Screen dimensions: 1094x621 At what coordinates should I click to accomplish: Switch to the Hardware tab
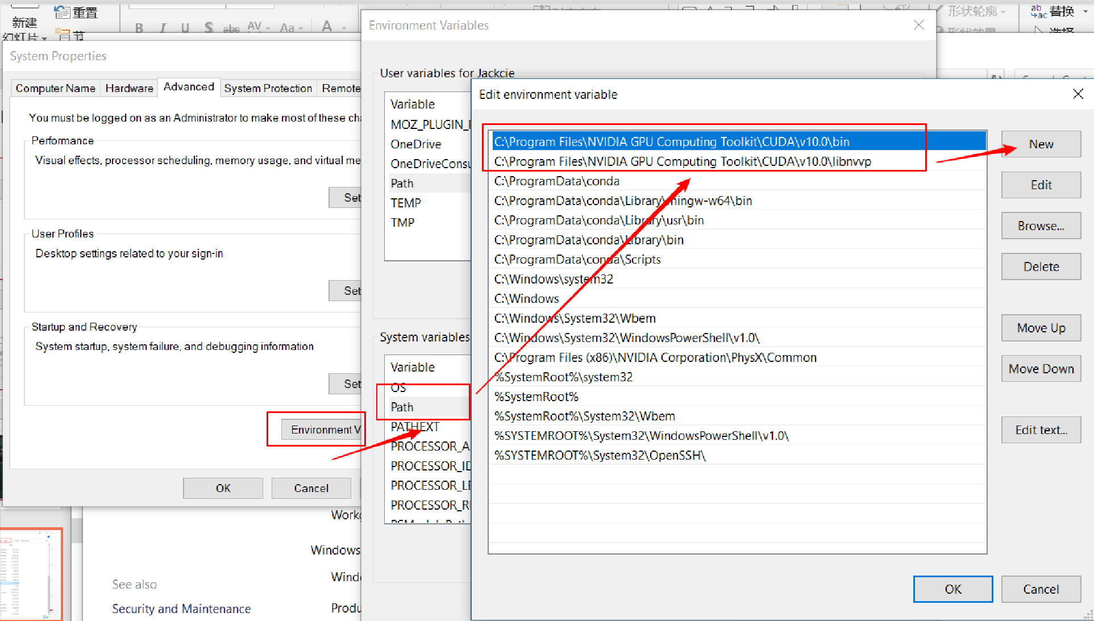coord(129,88)
